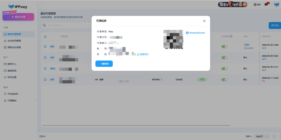
Task: Click the user avatar icon in header
Action: 276,4
